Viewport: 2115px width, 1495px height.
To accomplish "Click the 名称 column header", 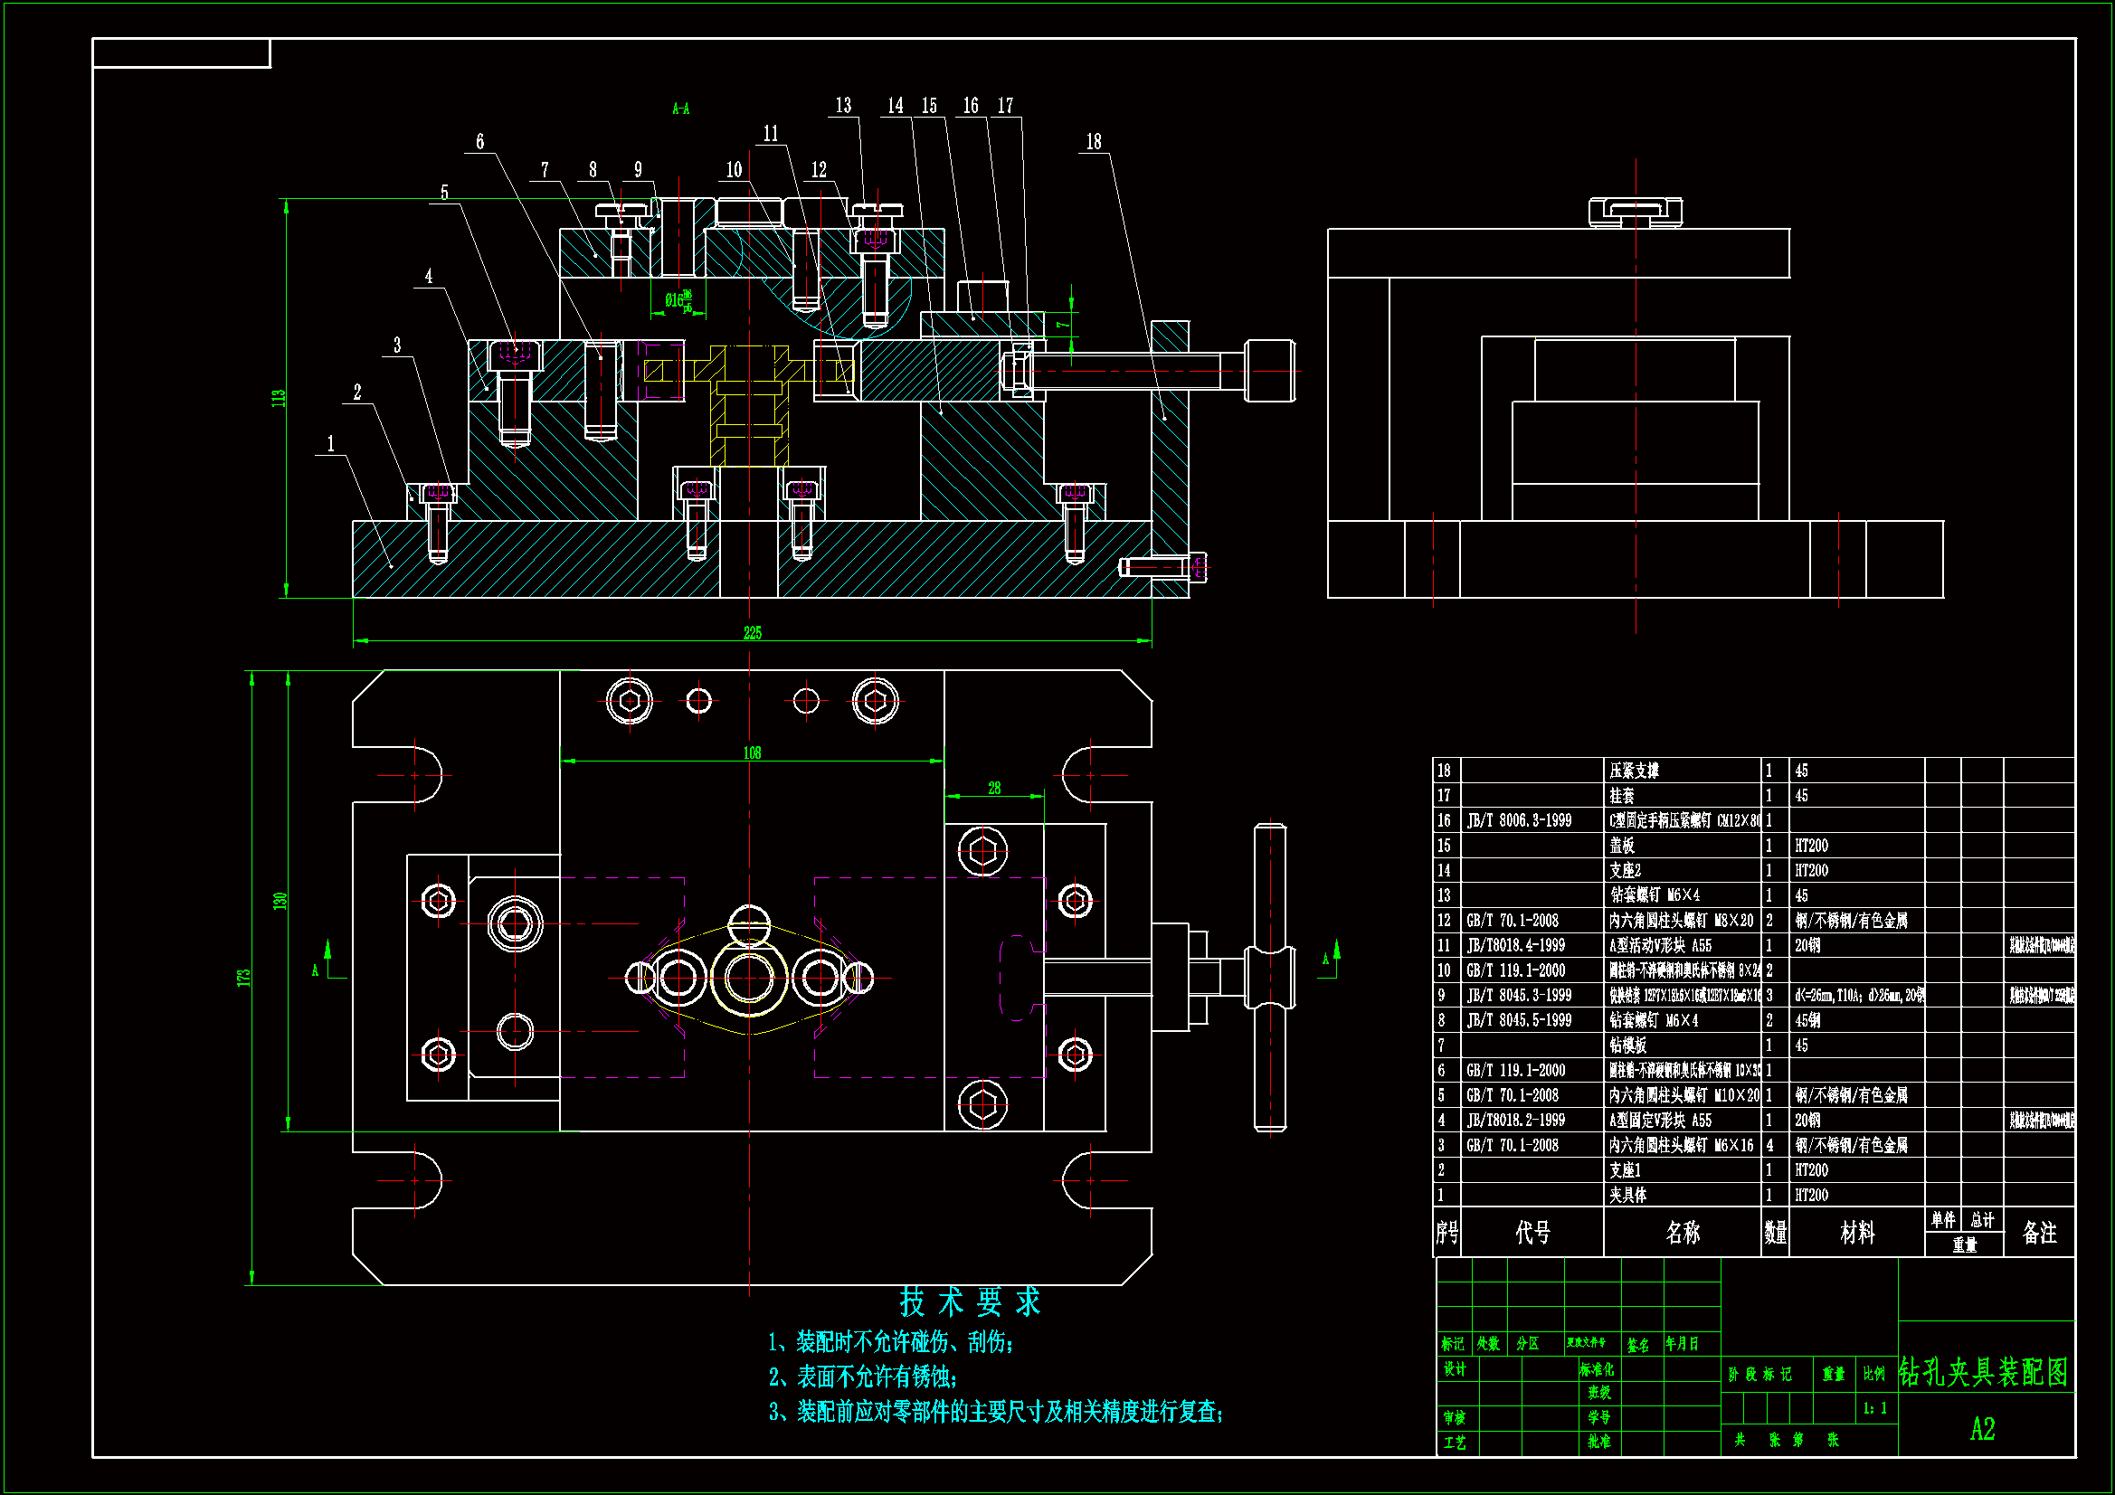I will pyautogui.click(x=1682, y=1233).
